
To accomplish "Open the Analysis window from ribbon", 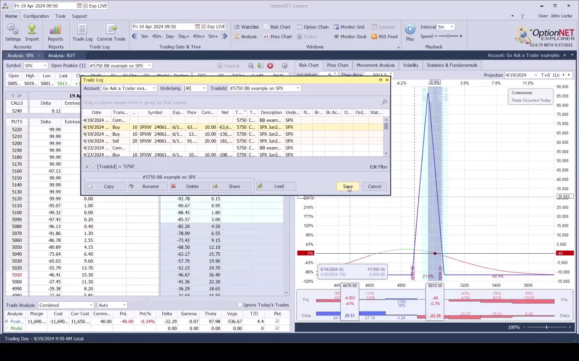I will (246, 37).
